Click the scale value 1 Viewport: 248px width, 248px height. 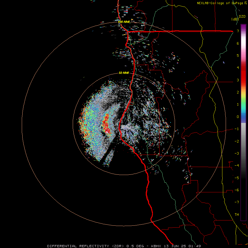238,104
